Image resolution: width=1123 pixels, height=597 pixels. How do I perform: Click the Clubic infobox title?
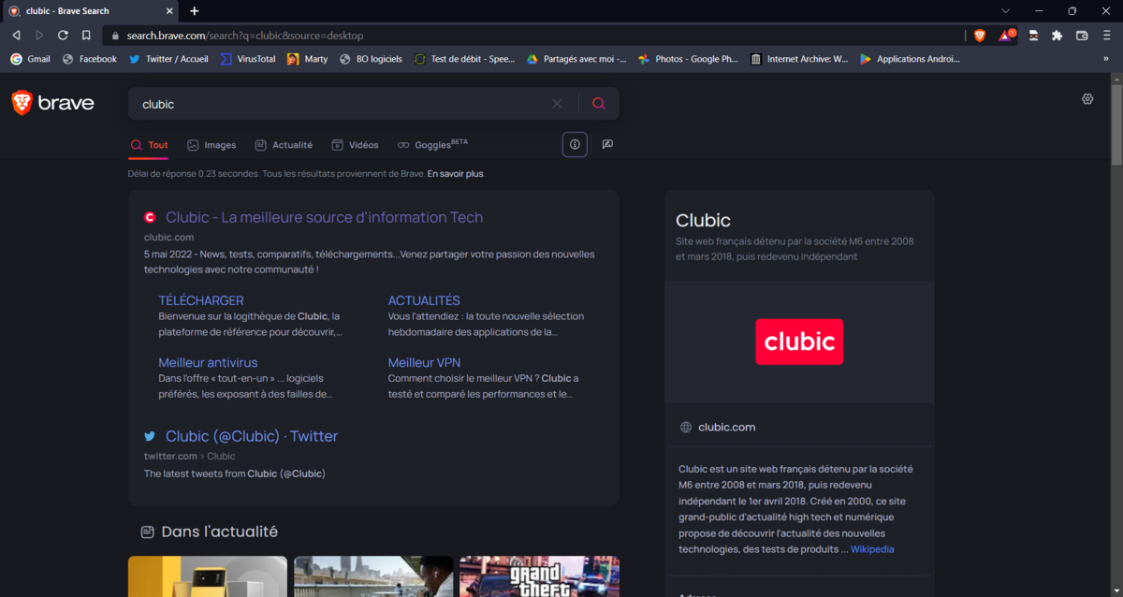pos(703,220)
